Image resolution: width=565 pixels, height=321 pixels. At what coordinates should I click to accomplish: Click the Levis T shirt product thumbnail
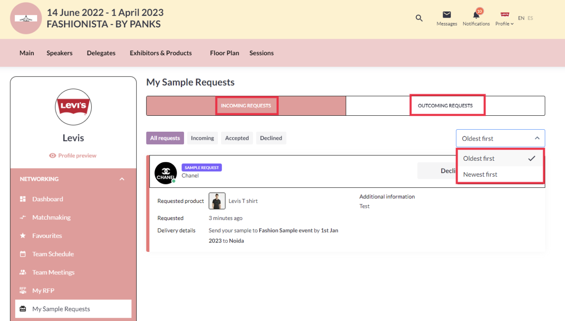pos(217,201)
